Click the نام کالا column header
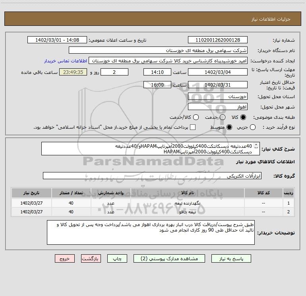Image resolution: width=306 pixels, height=296 pixels. click(x=187, y=193)
